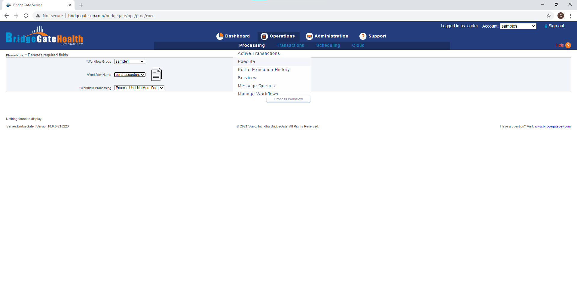Click the Operations clipboard icon
The width and height of the screenshot is (577, 305).
264,36
